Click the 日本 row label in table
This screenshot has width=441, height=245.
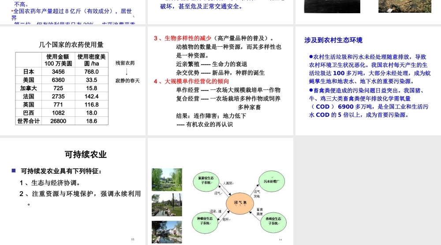(x=29, y=72)
